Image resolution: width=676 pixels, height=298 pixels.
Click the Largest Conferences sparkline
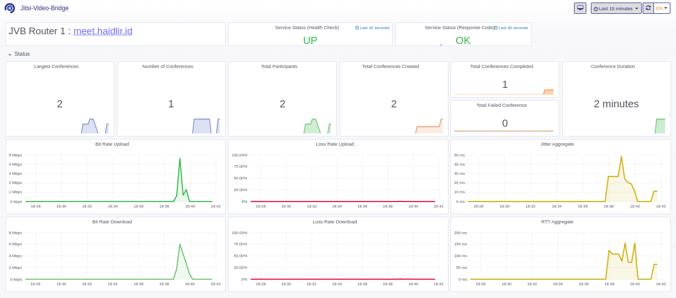[x=95, y=126]
